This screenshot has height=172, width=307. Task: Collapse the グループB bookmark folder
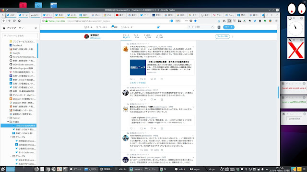11,156
